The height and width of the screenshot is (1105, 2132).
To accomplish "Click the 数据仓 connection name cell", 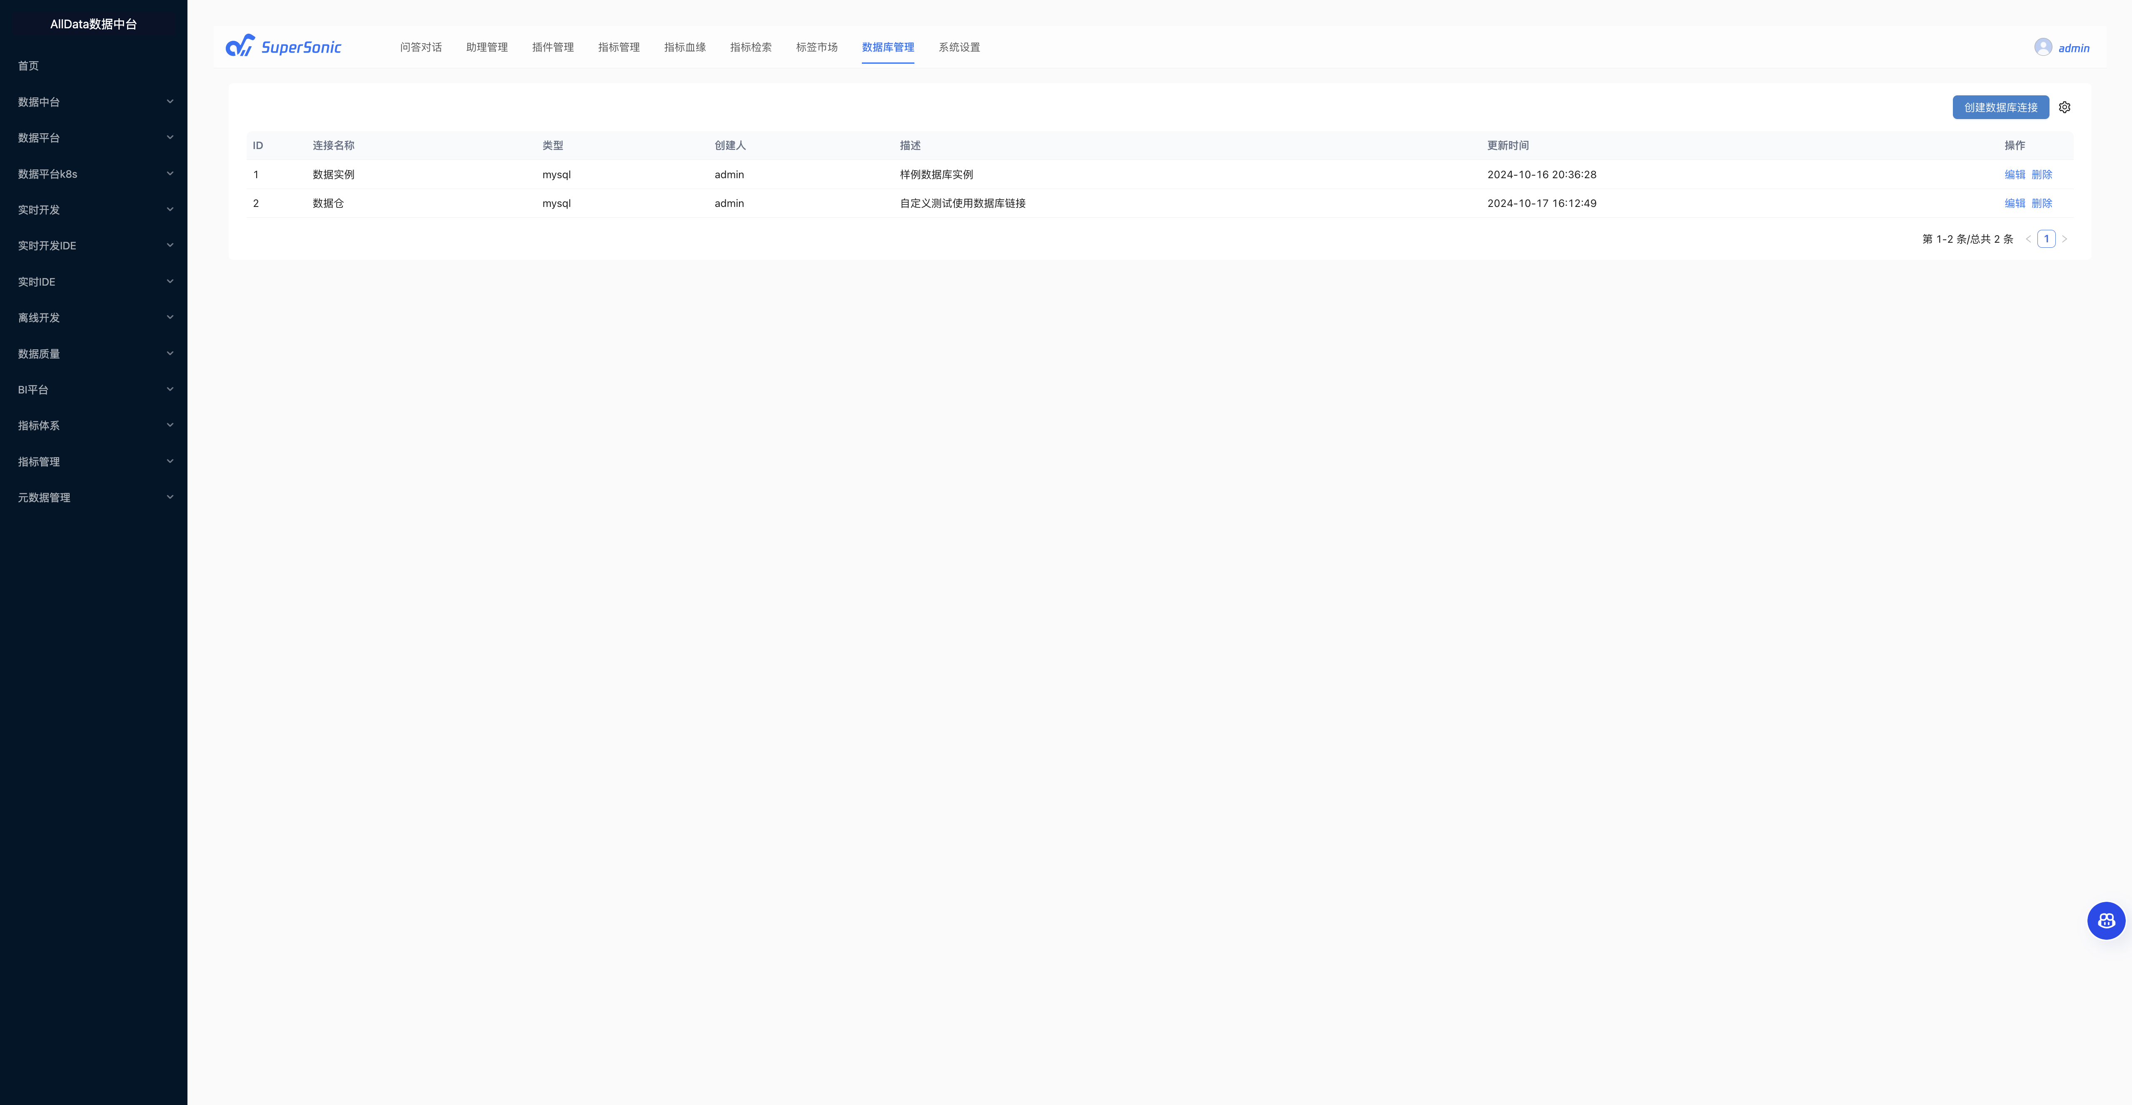I will coord(328,204).
